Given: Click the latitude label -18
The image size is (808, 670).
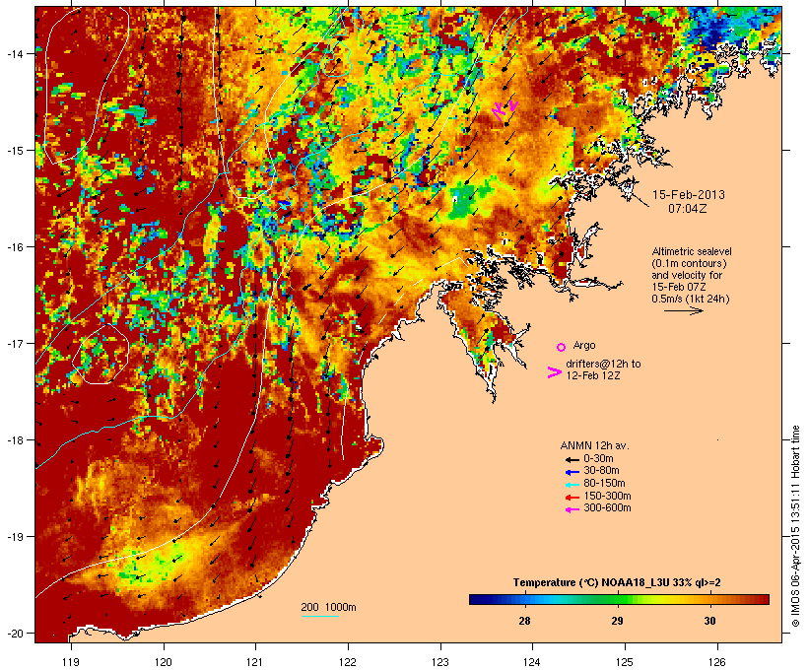Looking at the screenshot, I should (14, 440).
